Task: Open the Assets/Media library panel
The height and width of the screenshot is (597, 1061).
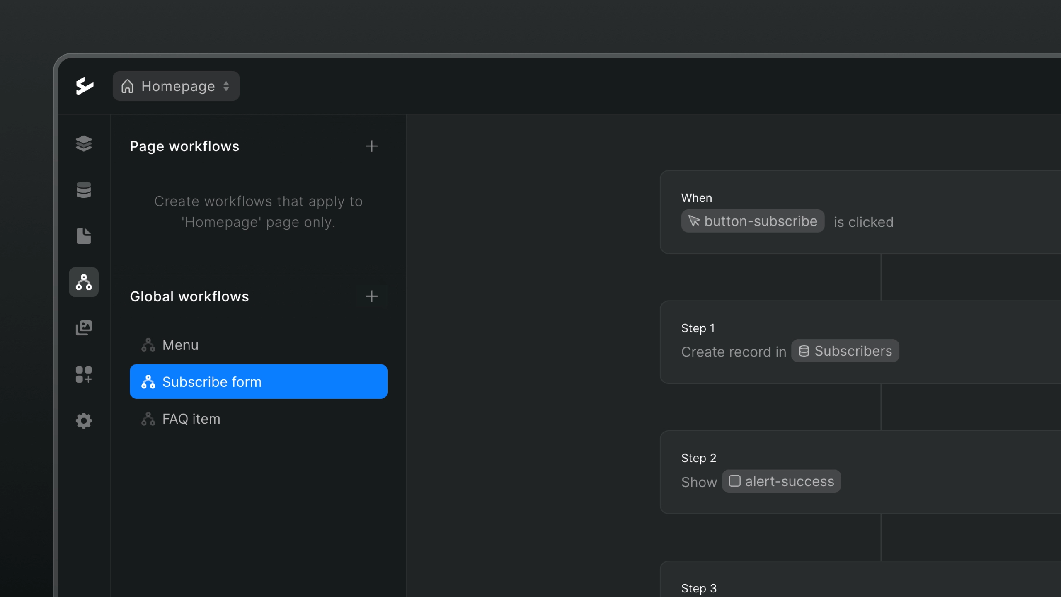Action: coord(84,328)
